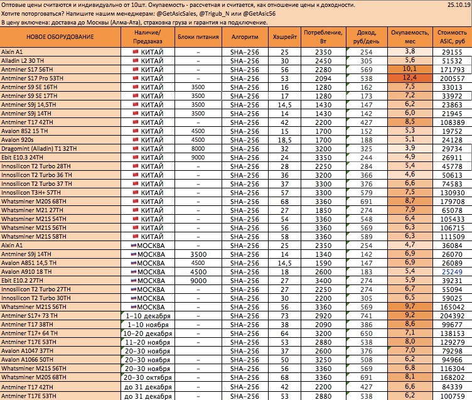The width and height of the screenshot is (472, 400).
Task: Click the ASIC cost cell 200557
Action: coord(452,78)
